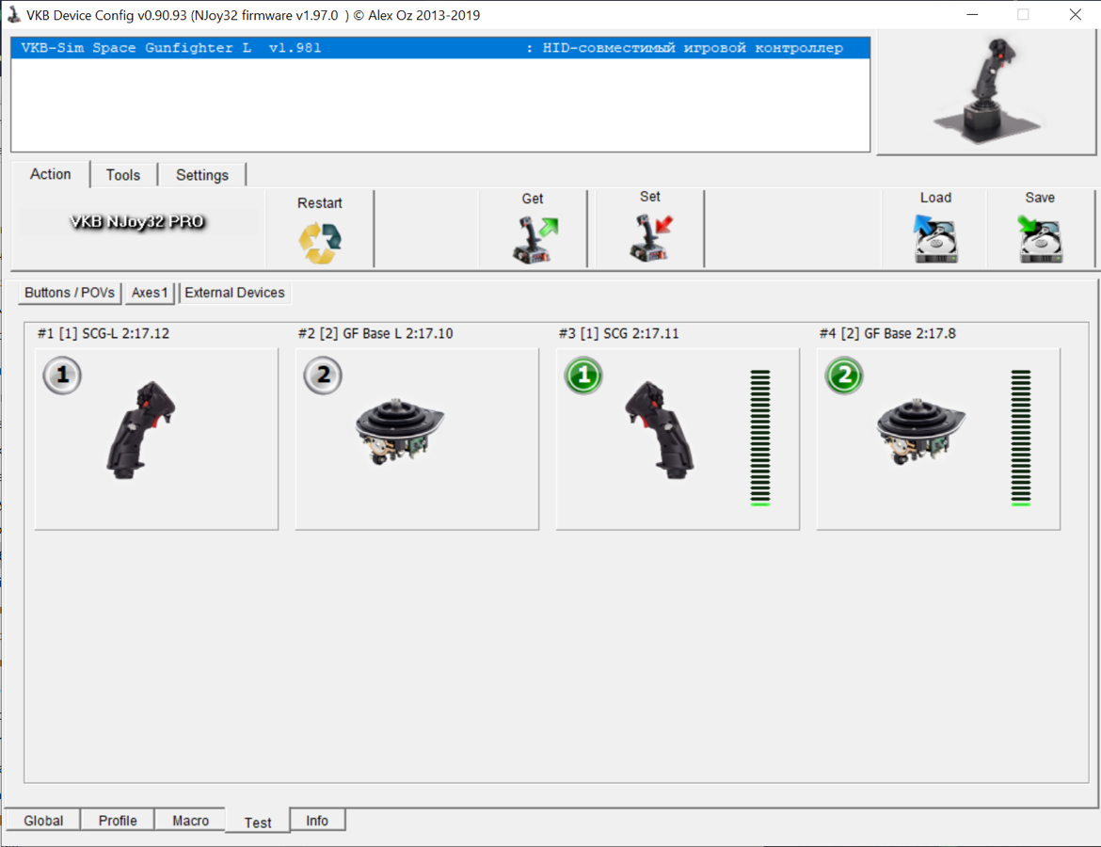
Task: Click the VKB NJoy32 PRO banner
Action: (137, 222)
